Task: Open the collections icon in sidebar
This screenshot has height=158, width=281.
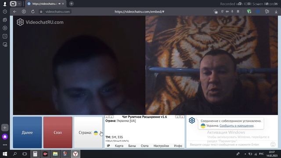Action: [x=5, y=20]
